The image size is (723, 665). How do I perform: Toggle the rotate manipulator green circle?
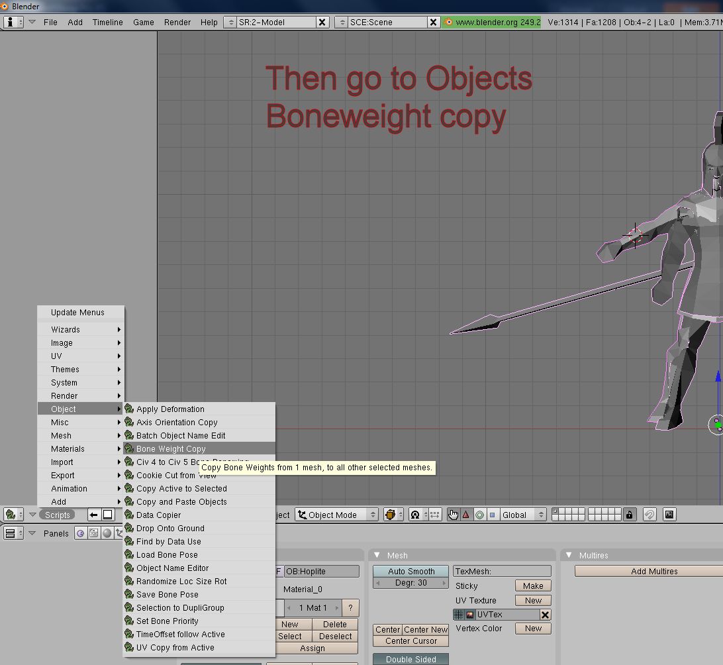coord(479,515)
